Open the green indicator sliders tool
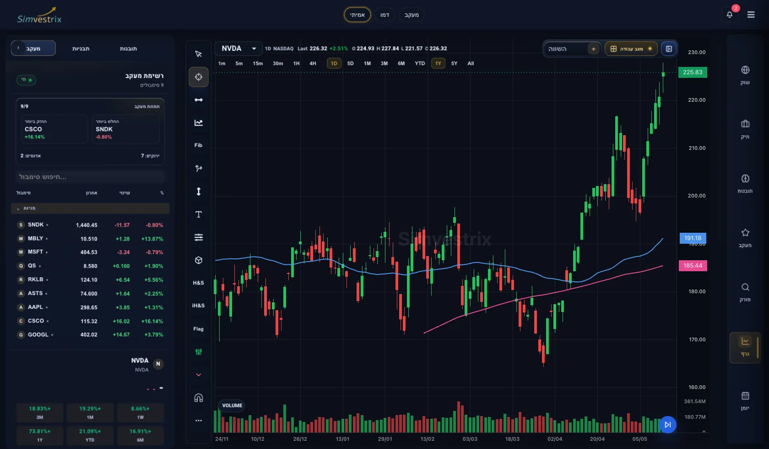Screen dimensions: 769x449 (x=198, y=352)
